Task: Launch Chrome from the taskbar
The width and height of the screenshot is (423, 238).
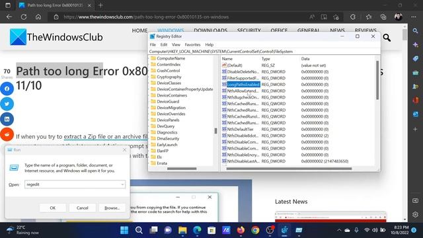Action: click(x=255, y=230)
